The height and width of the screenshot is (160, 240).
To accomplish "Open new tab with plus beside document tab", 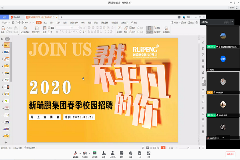I will pos(61,18).
